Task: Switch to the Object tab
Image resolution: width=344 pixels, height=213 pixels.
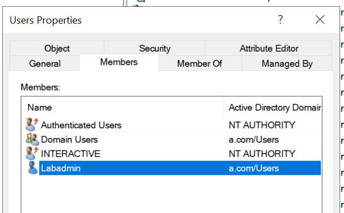Action: click(x=57, y=48)
